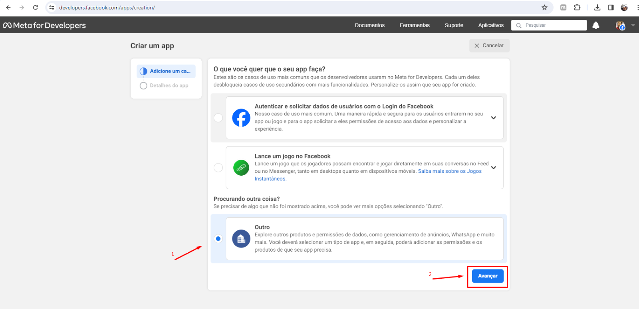
Task: Select the Outro radio button
Action: (x=218, y=239)
